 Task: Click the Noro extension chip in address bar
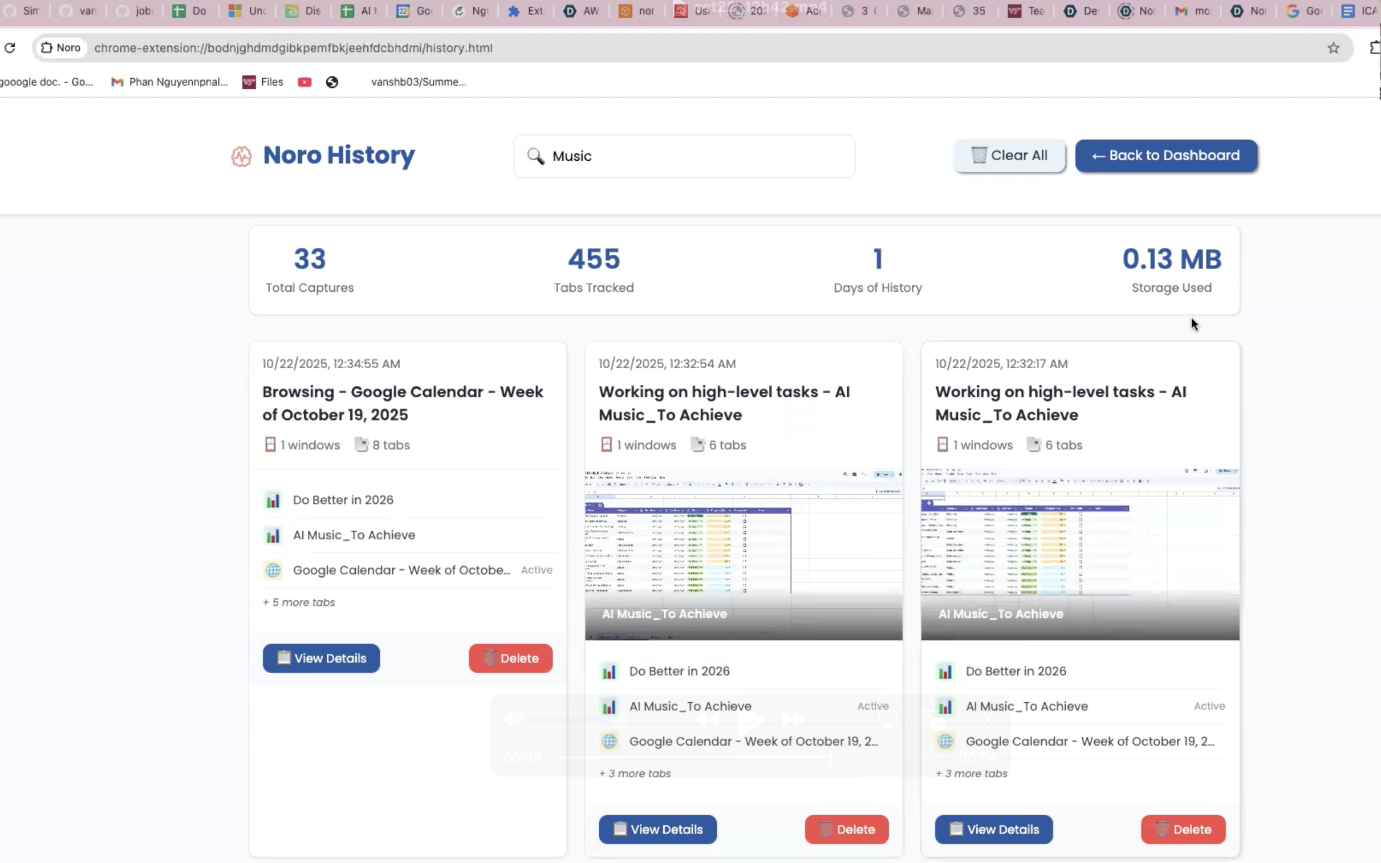(60, 48)
